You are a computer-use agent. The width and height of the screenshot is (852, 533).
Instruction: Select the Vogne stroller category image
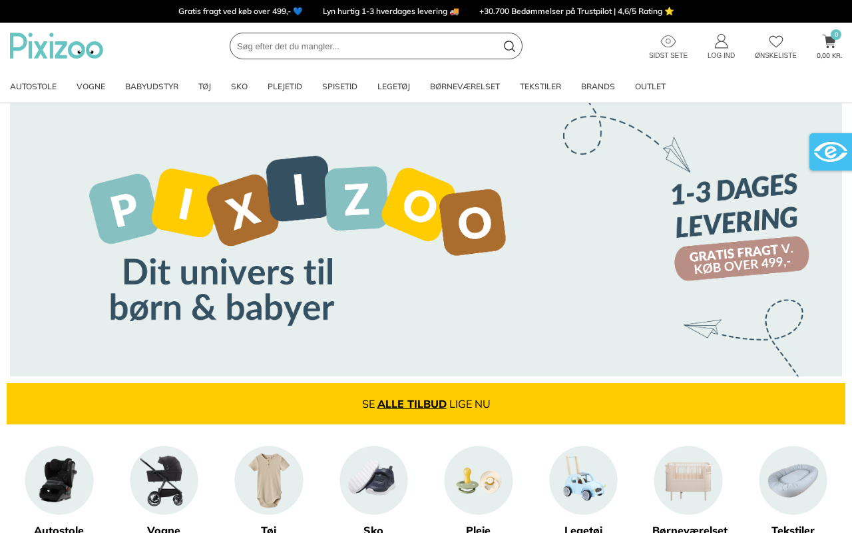[164, 480]
